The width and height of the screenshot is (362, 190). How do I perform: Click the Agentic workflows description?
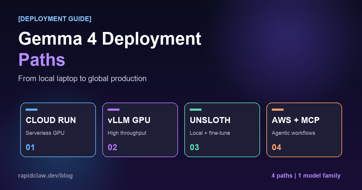point(294,133)
